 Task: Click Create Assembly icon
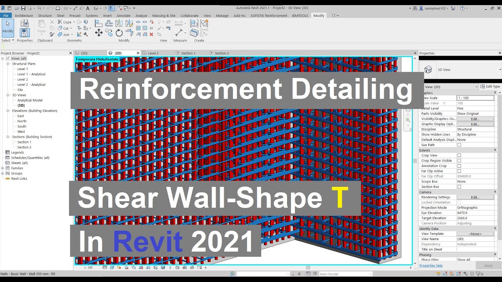194,23
